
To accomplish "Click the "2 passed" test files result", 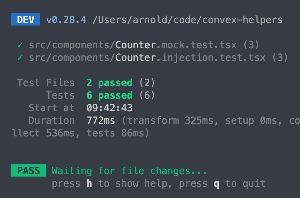I will (110, 83).
